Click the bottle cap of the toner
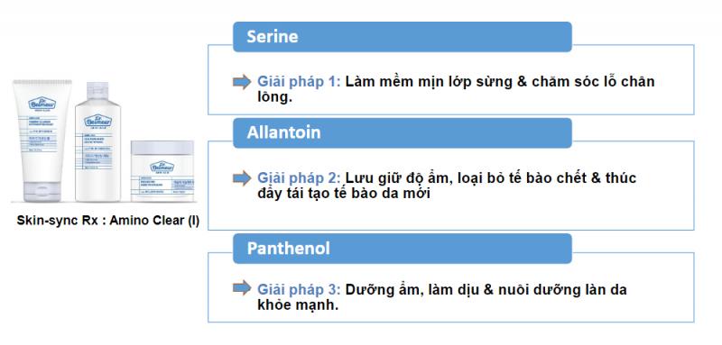The width and height of the screenshot is (722, 345). [98, 89]
